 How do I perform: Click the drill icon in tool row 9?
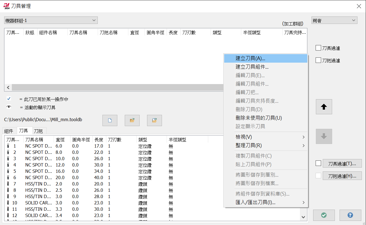click(8, 197)
